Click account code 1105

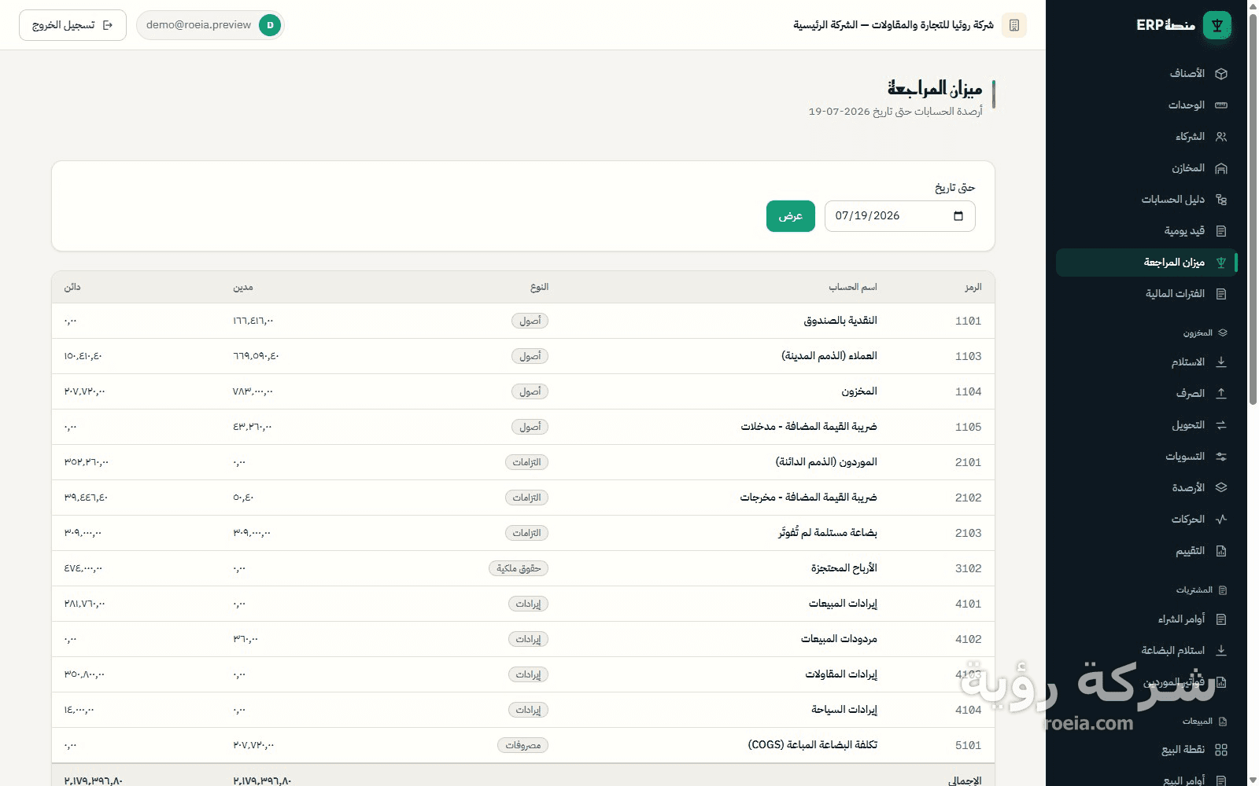coord(969,427)
